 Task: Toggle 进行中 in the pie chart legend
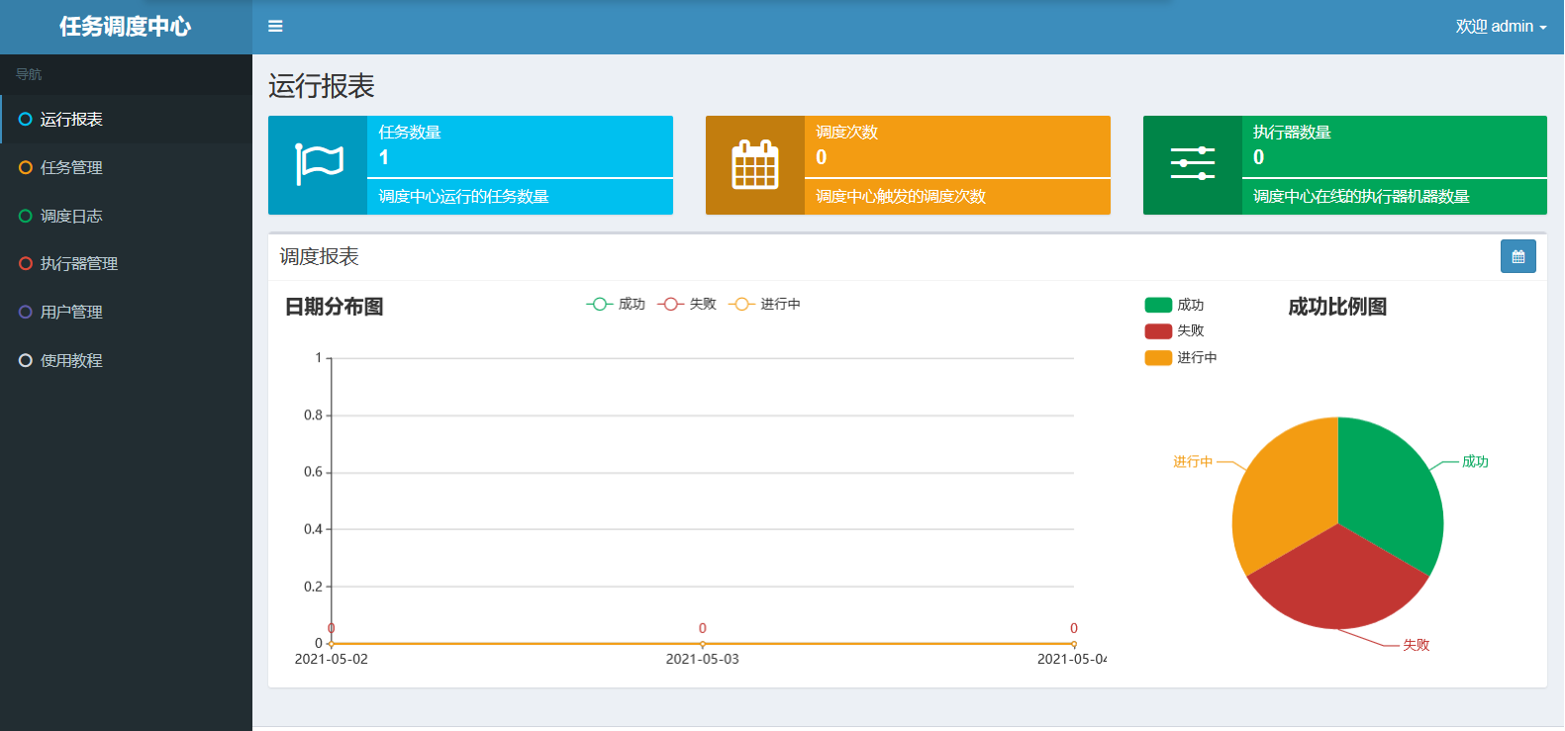(1181, 357)
